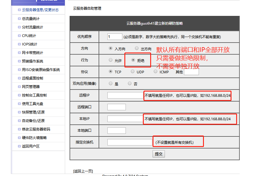Click arrow icon beside CPU统计
The image size is (257, 176).
[x=19, y=36]
